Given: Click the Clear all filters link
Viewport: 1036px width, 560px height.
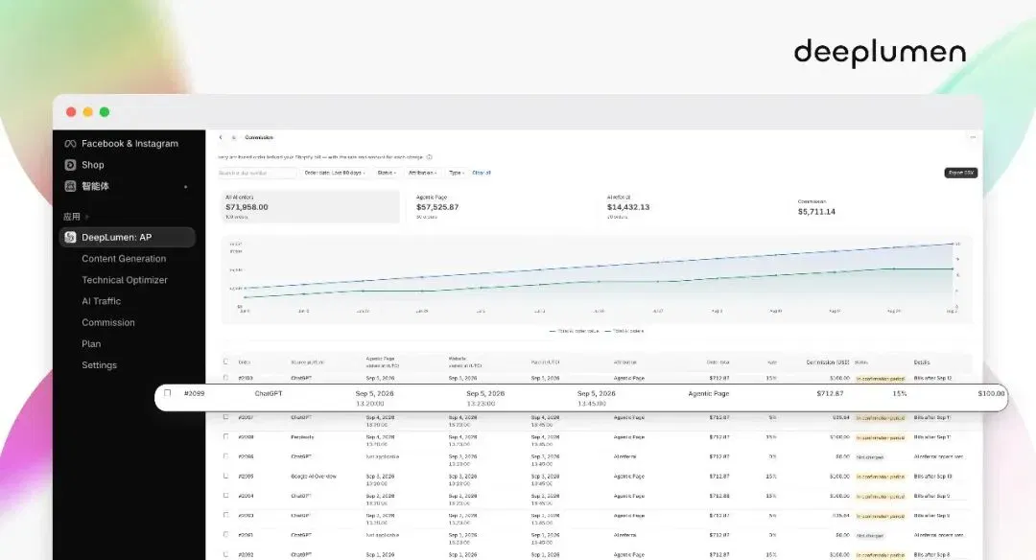Looking at the screenshot, I should (482, 173).
